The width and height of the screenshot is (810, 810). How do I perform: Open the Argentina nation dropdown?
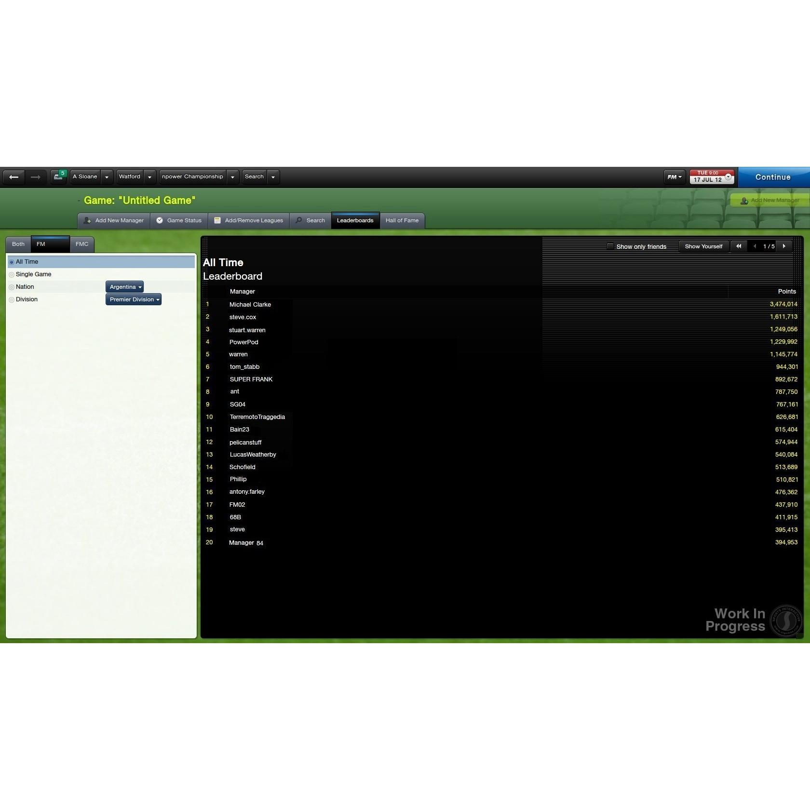click(125, 287)
